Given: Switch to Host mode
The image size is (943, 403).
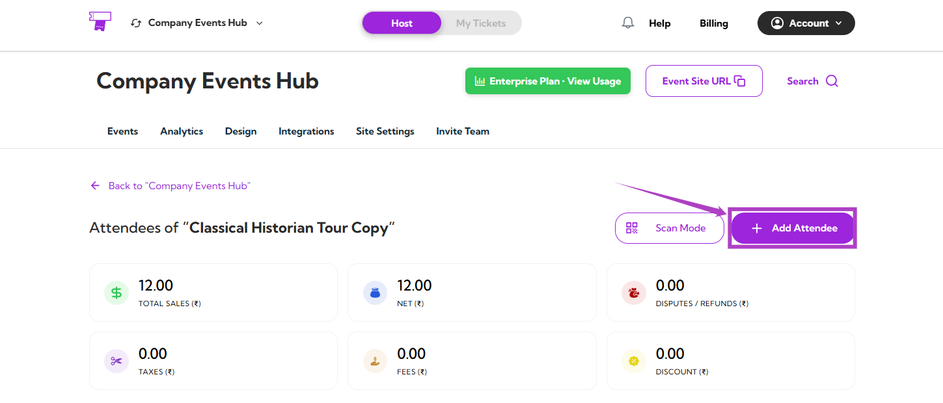Looking at the screenshot, I should (x=402, y=22).
